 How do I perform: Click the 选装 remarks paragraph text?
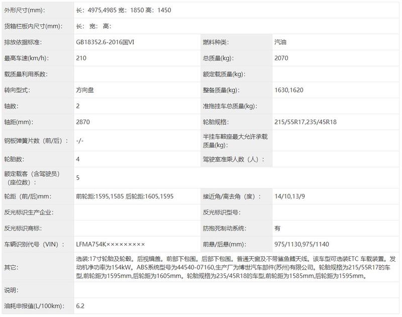[x=236, y=268]
